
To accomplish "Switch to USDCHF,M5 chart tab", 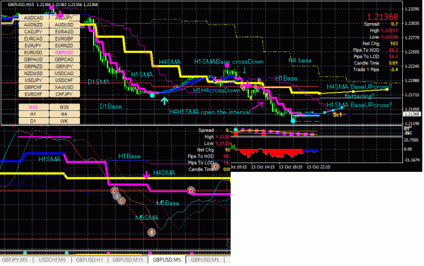I will point(52,260).
